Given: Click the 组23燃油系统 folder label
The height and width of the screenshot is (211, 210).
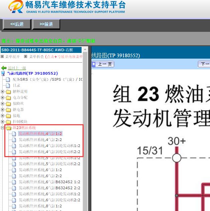Looking at the screenshot, I should click(x=24, y=128).
